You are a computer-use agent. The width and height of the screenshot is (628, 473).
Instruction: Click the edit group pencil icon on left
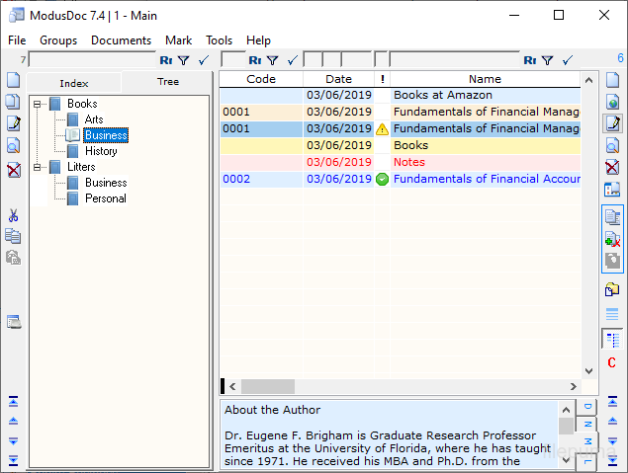[13, 123]
